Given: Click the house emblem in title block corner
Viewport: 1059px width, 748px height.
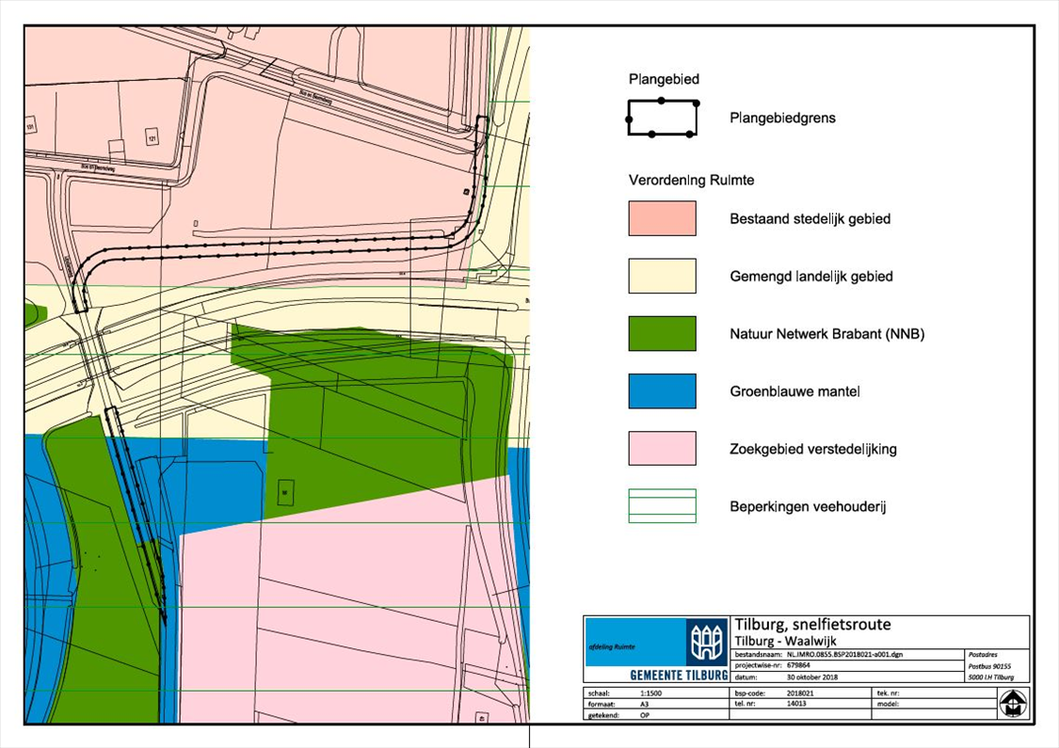Looking at the screenshot, I should coord(1013,703).
